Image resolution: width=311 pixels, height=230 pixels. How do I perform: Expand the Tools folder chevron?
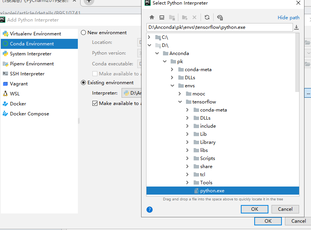(x=188, y=182)
